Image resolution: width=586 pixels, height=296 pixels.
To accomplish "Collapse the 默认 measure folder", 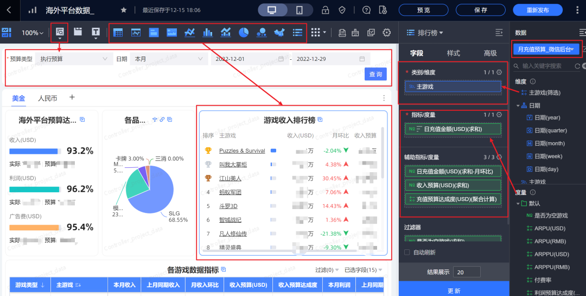I will click(x=518, y=204).
